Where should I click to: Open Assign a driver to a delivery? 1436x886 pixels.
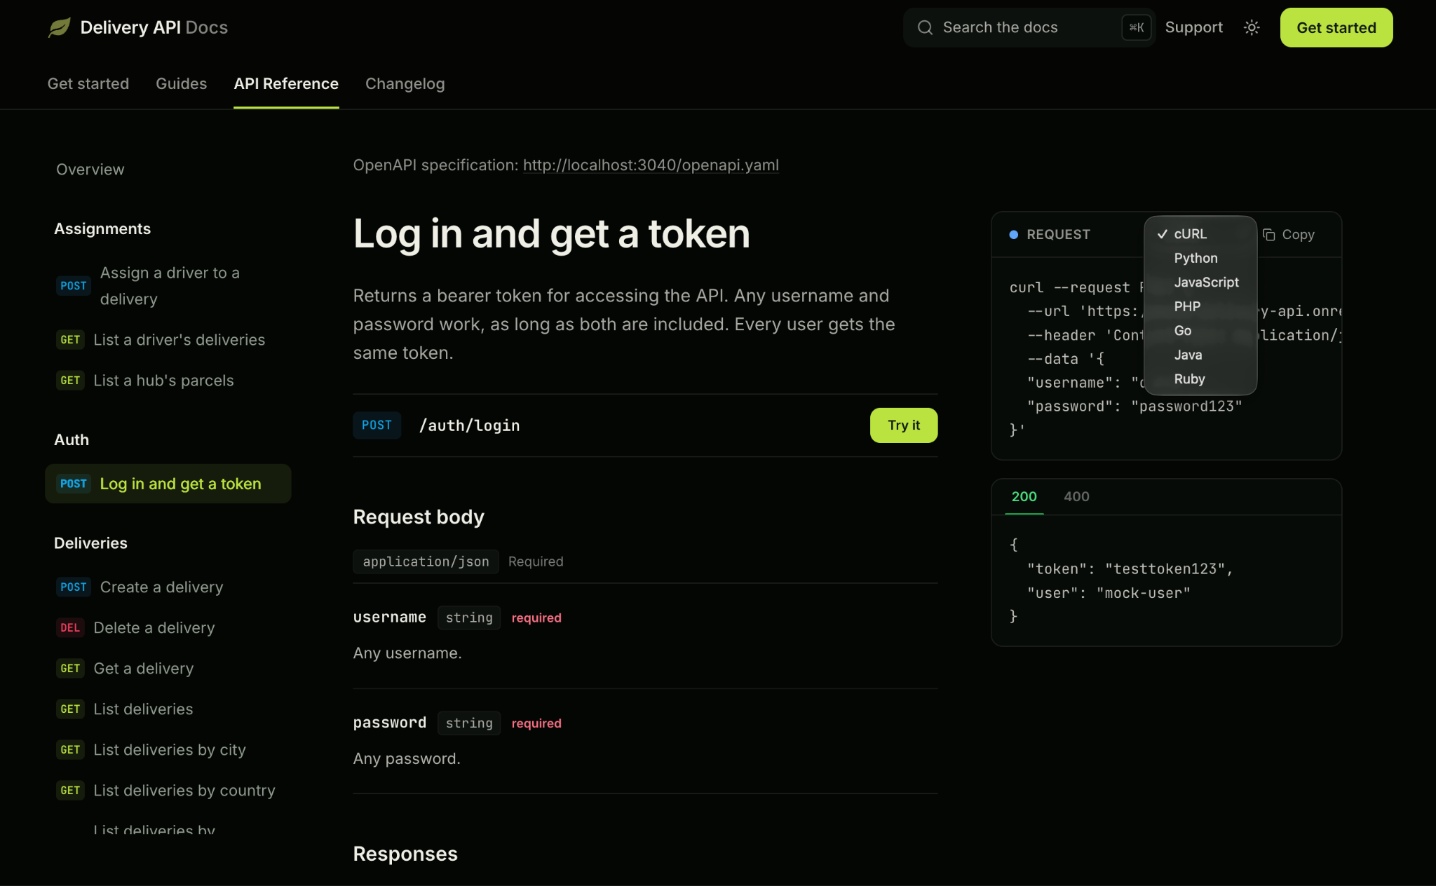coord(168,285)
